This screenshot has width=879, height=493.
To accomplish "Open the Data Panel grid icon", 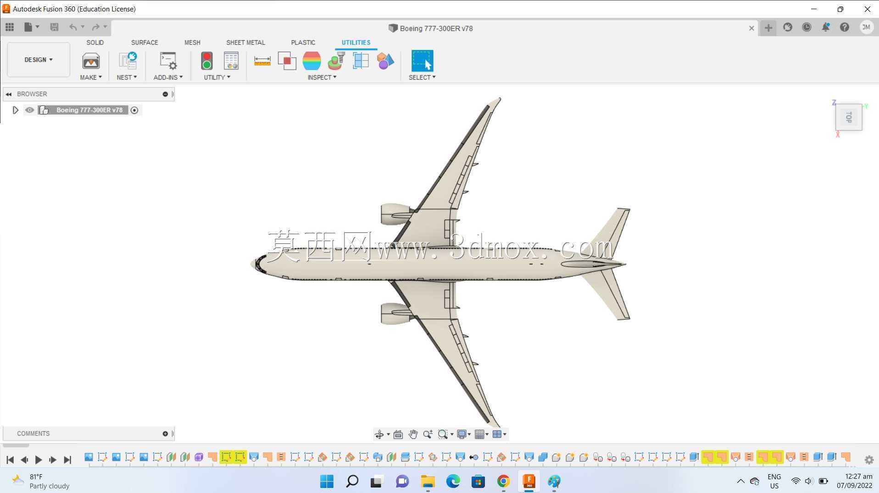I will point(10,27).
